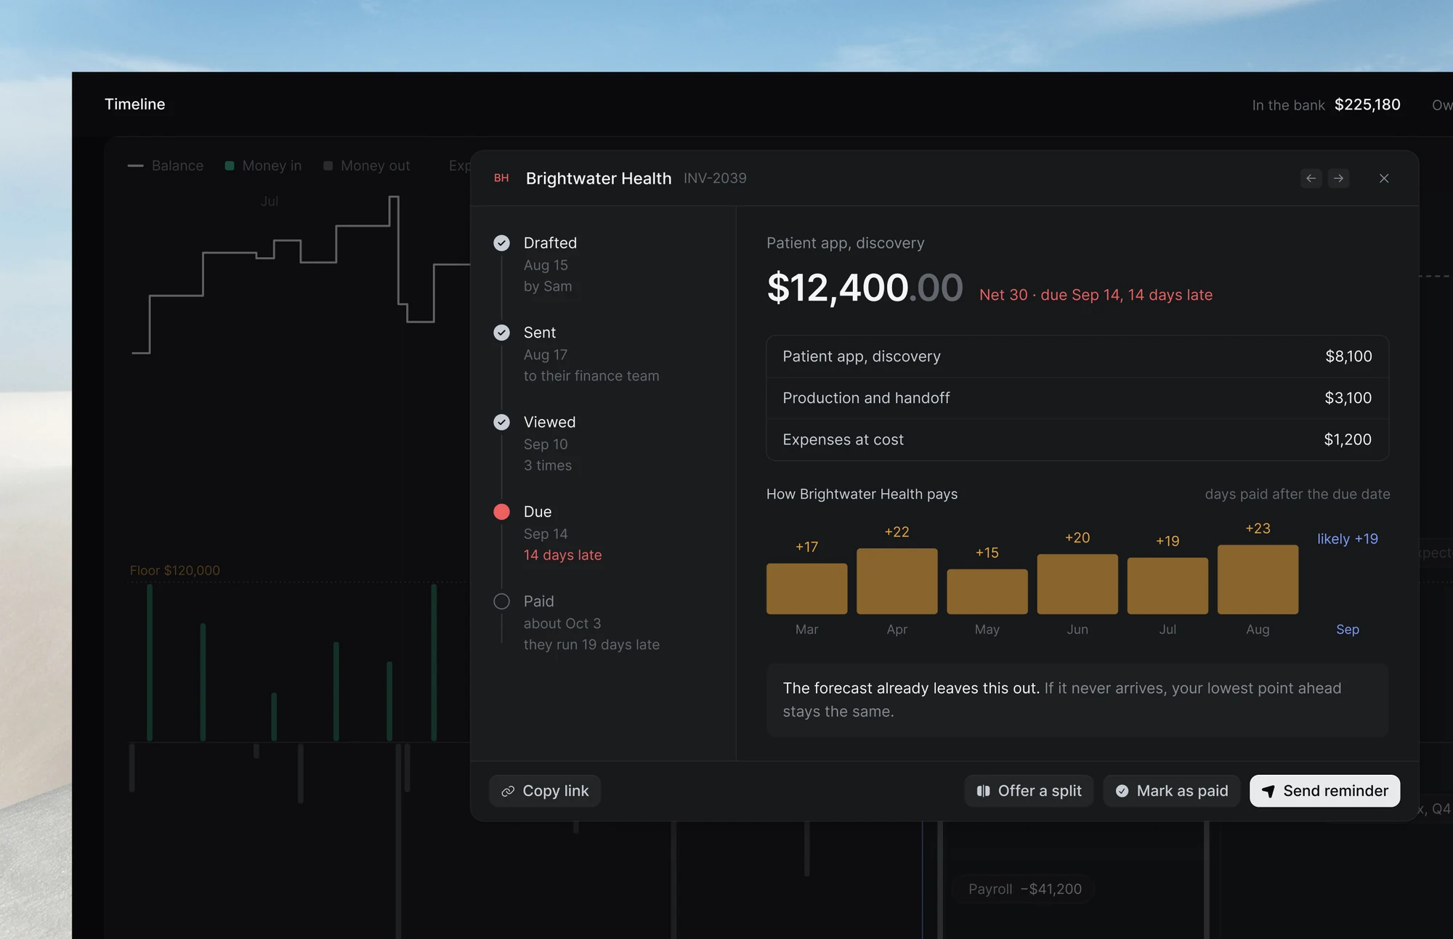Viewport: 1453px width, 939px height.
Task: Click the Drafted step checkmark icon
Action: click(x=501, y=243)
